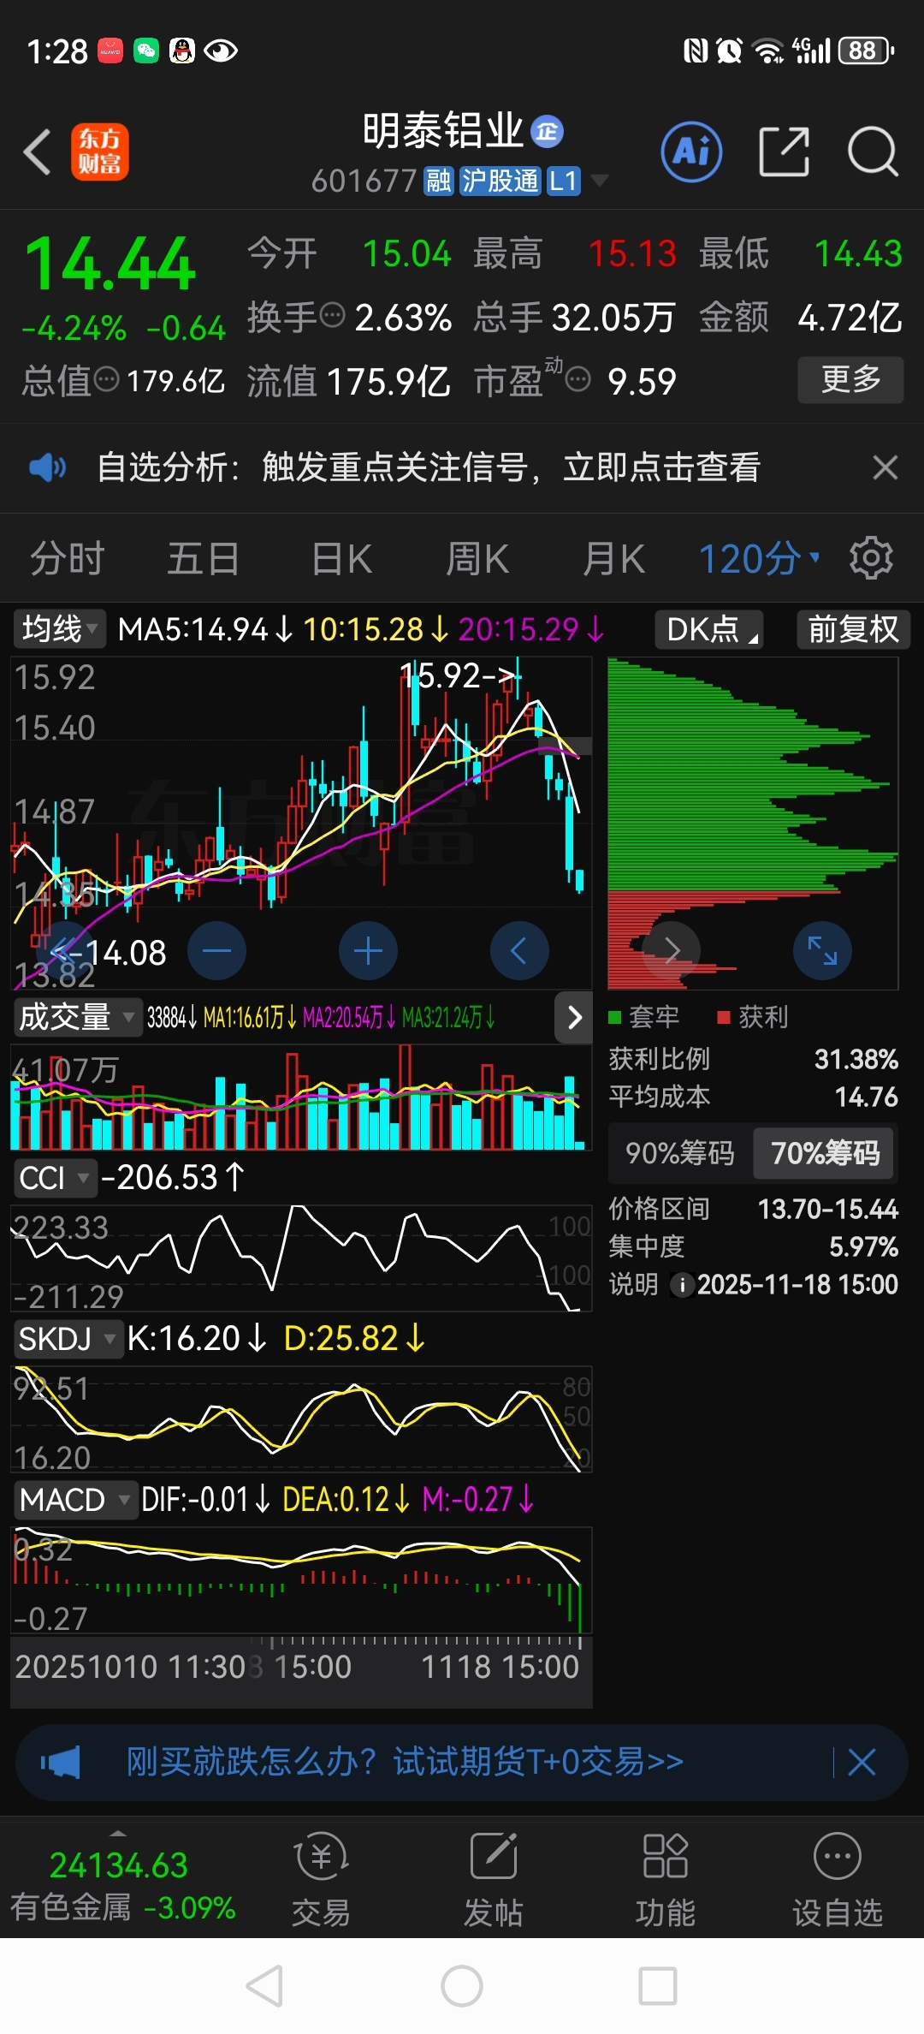Open the MACD indicator dropdown
924x2034 pixels.
click(75, 1500)
